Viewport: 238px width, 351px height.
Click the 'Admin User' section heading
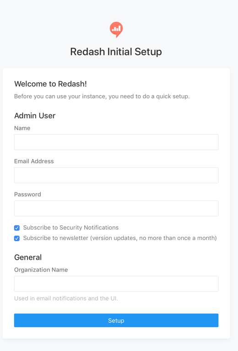coord(35,116)
